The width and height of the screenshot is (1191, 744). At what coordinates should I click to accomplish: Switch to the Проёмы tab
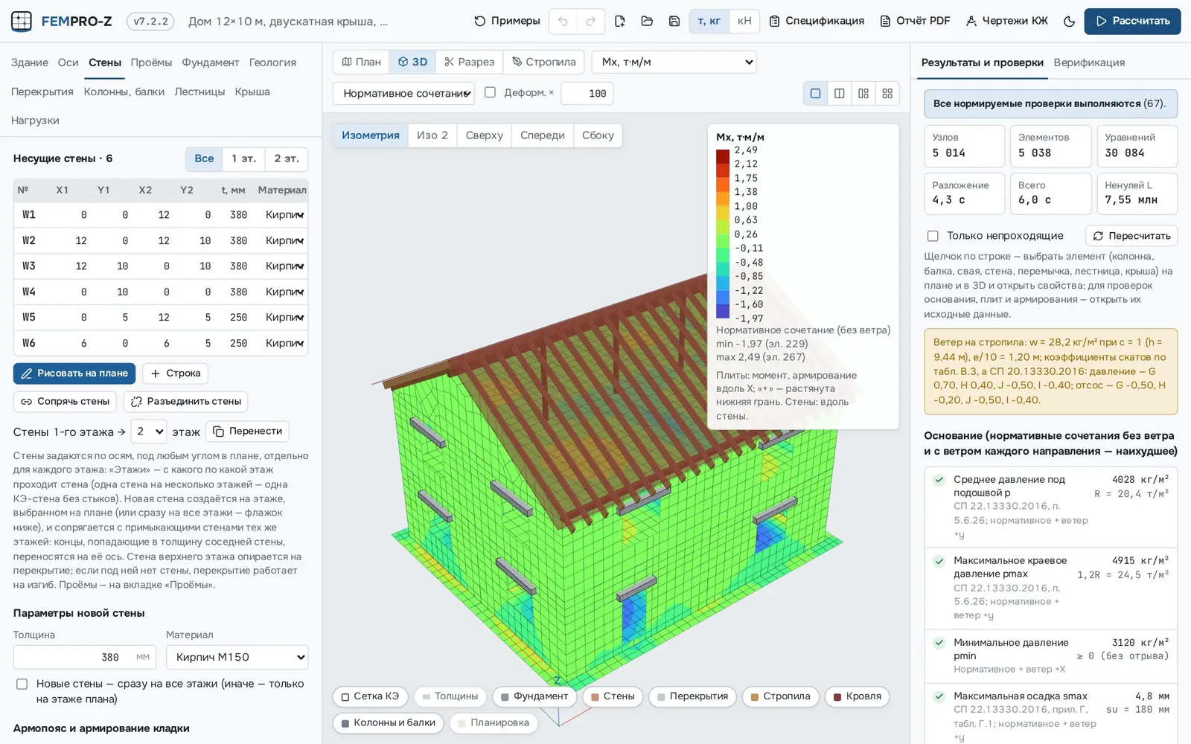[151, 62]
